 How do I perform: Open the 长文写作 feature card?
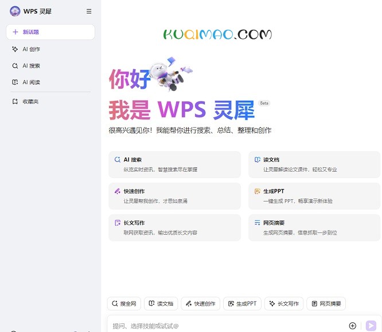click(x=175, y=228)
